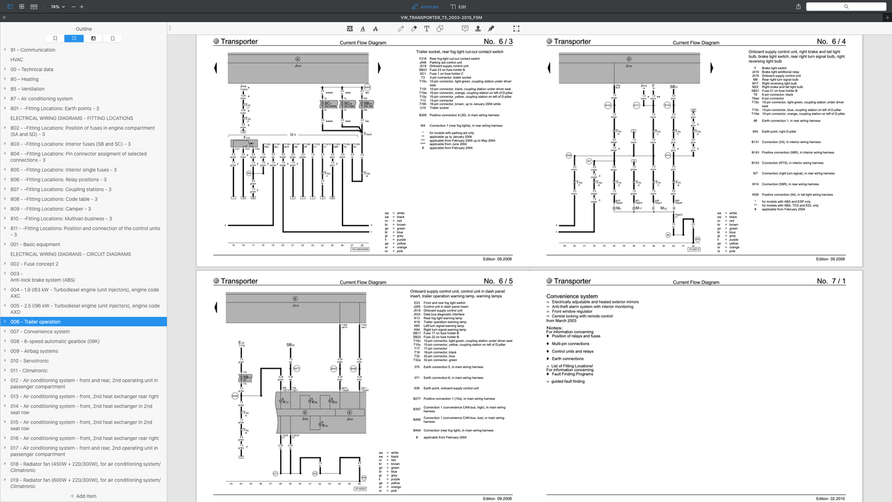Select the note comment tool

coord(465,28)
